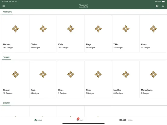Click the 'Mangalsutra' category label
The height and width of the screenshot is (125, 167).
click(x=147, y=90)
